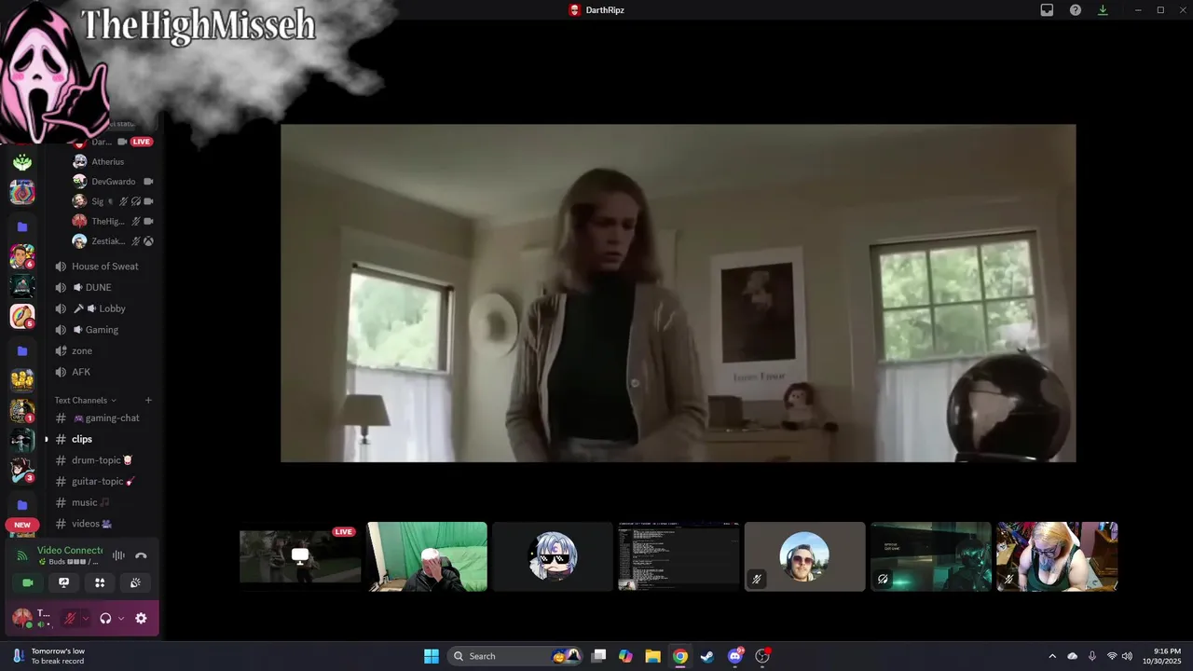Viewport: 1193px width, 671px height.
Task: Open server icon with 6 notifications badge
Action: pos(22,256)
